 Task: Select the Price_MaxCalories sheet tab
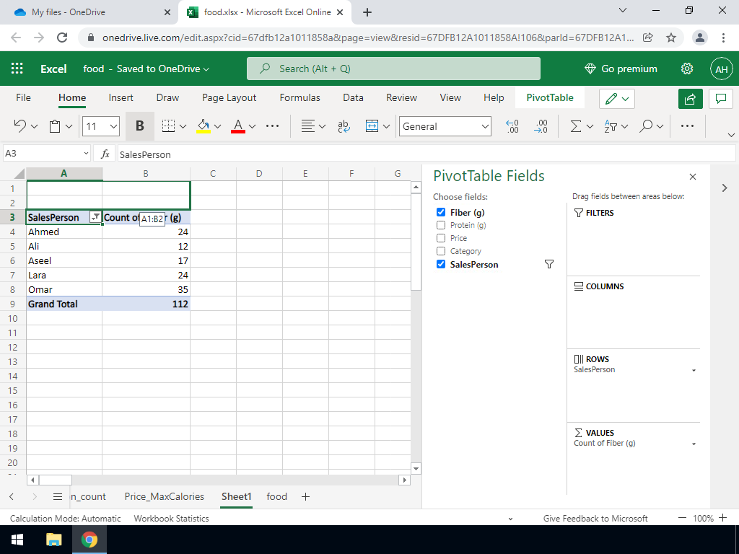(x=164, y=496)
